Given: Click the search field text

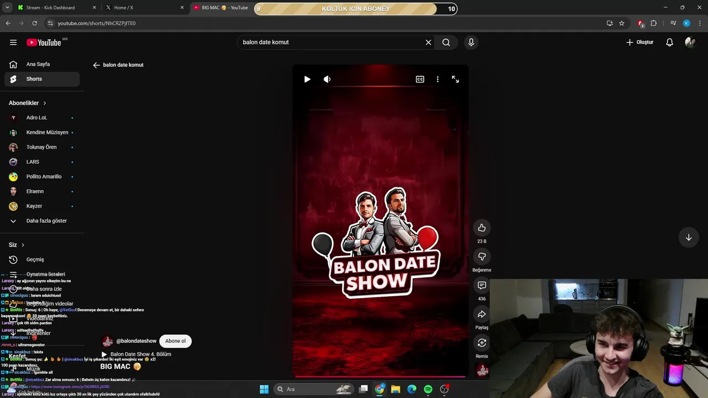Looking at the screenshot, I should click(x=266, y=43).
